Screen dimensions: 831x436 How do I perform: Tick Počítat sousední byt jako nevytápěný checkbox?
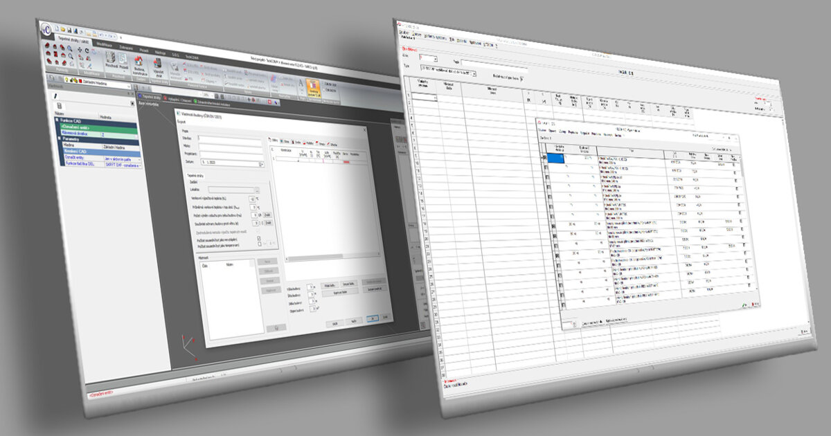click(x=258, y=237)
